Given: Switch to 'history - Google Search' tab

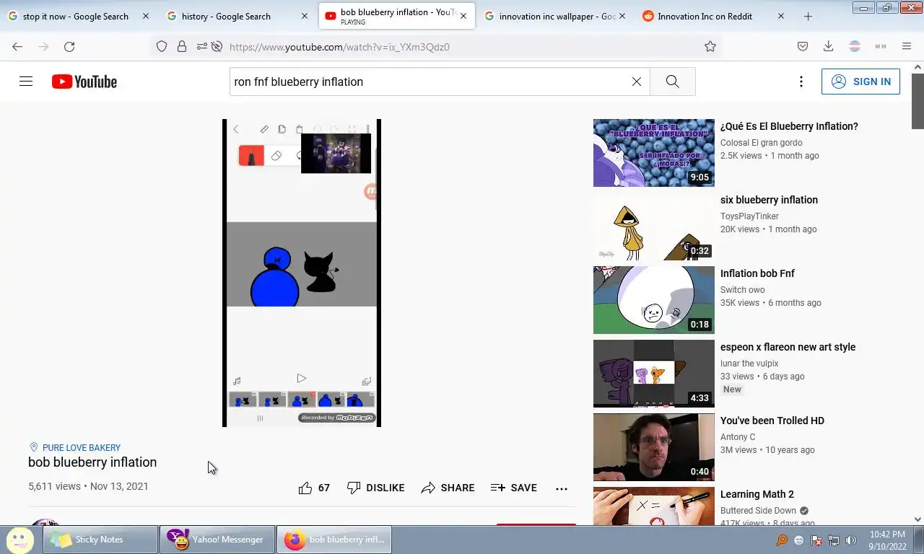Looking at the screenshot, I should point(226,16).
